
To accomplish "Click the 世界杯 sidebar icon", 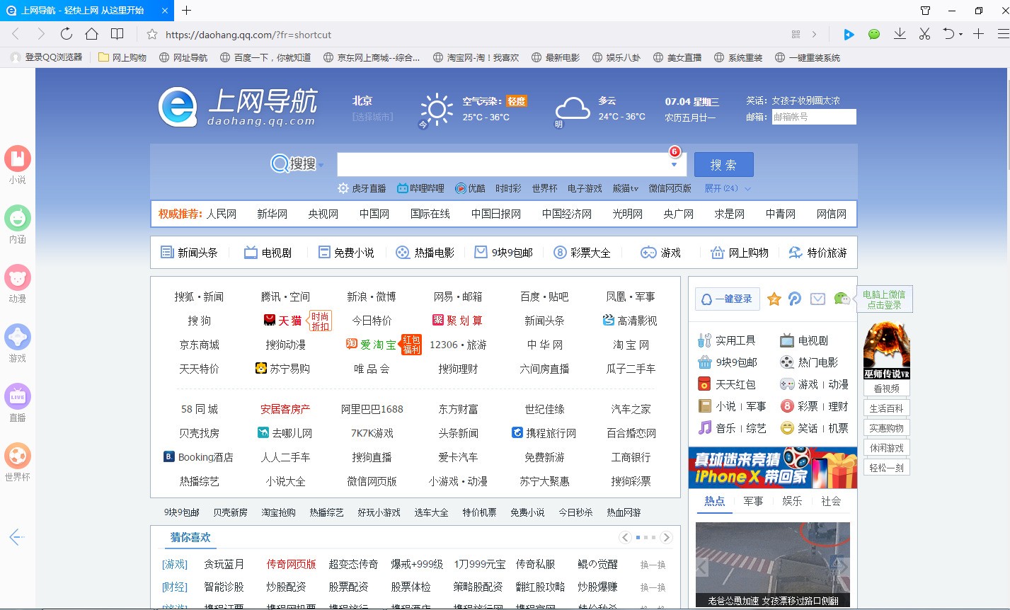I will tap(18, 456).
